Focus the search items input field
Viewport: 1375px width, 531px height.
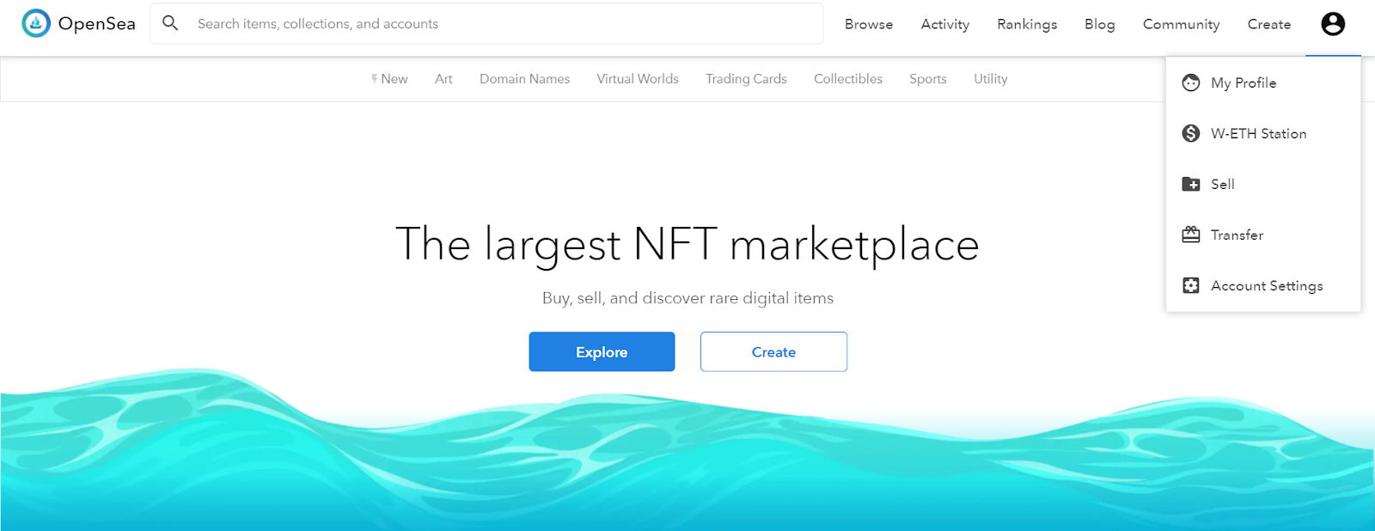pos(486,24)
